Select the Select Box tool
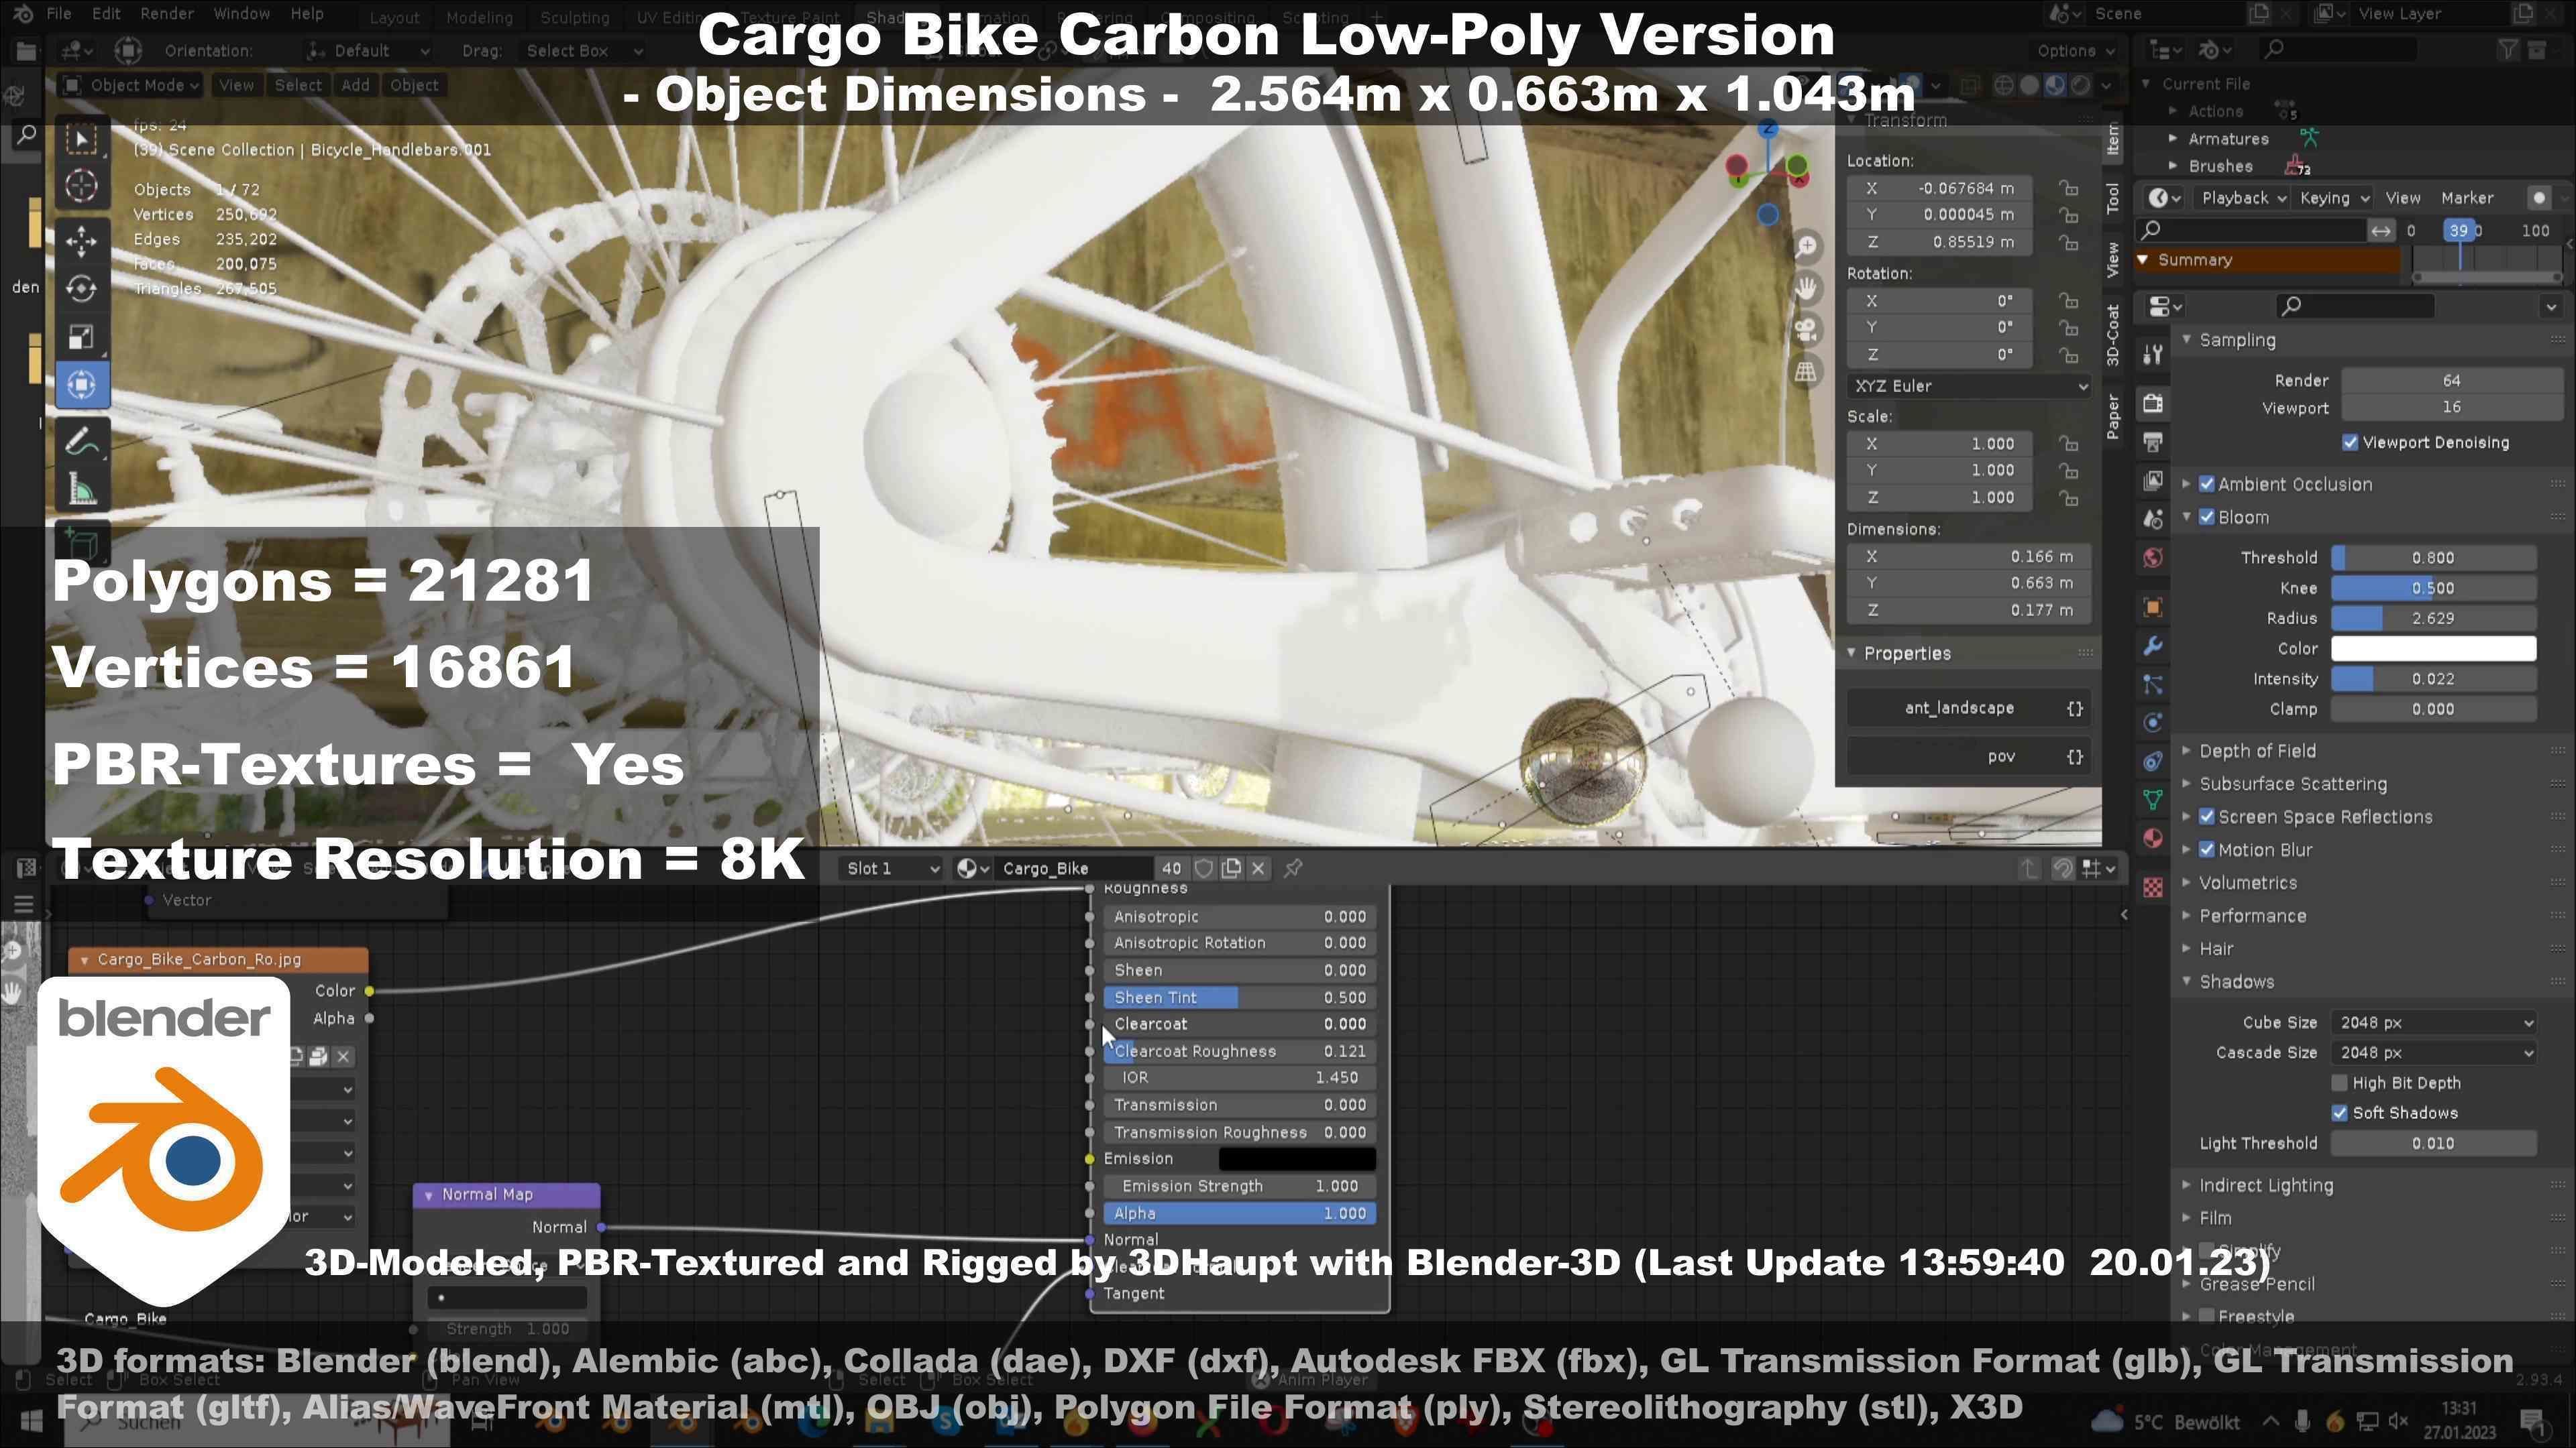 [82, 139]
